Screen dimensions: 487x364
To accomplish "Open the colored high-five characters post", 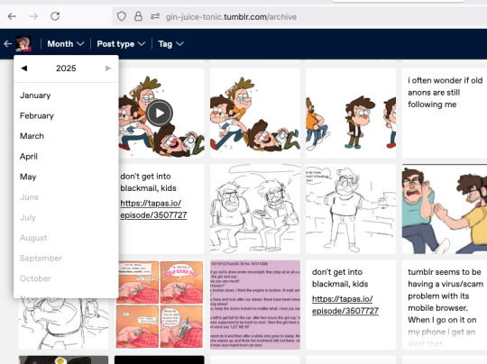I will 445,209.
